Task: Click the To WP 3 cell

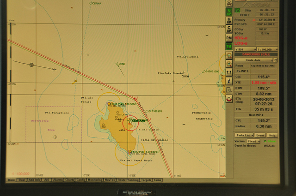Action: point(242,71)
